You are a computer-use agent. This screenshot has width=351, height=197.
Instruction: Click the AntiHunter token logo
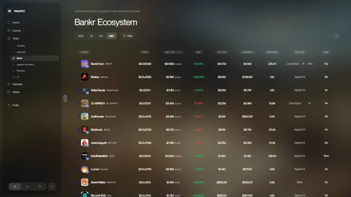pos(85,117)
